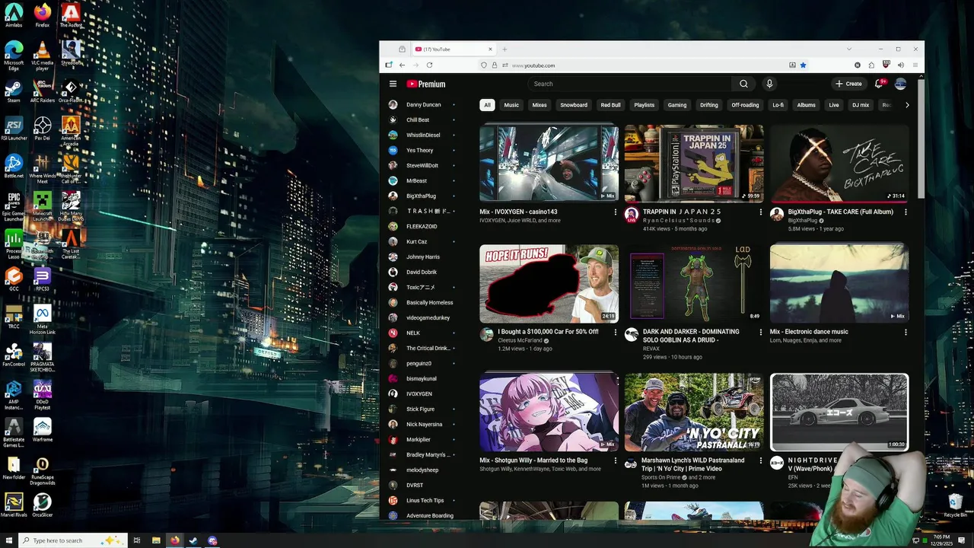974x548 pixels.
Task: Show more filter chips with right chevron
Action: [907, 105]
